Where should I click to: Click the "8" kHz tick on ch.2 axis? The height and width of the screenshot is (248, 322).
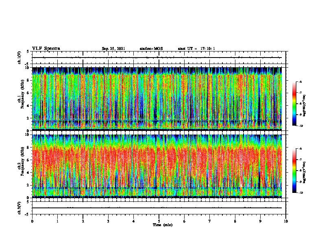point(28,148)
